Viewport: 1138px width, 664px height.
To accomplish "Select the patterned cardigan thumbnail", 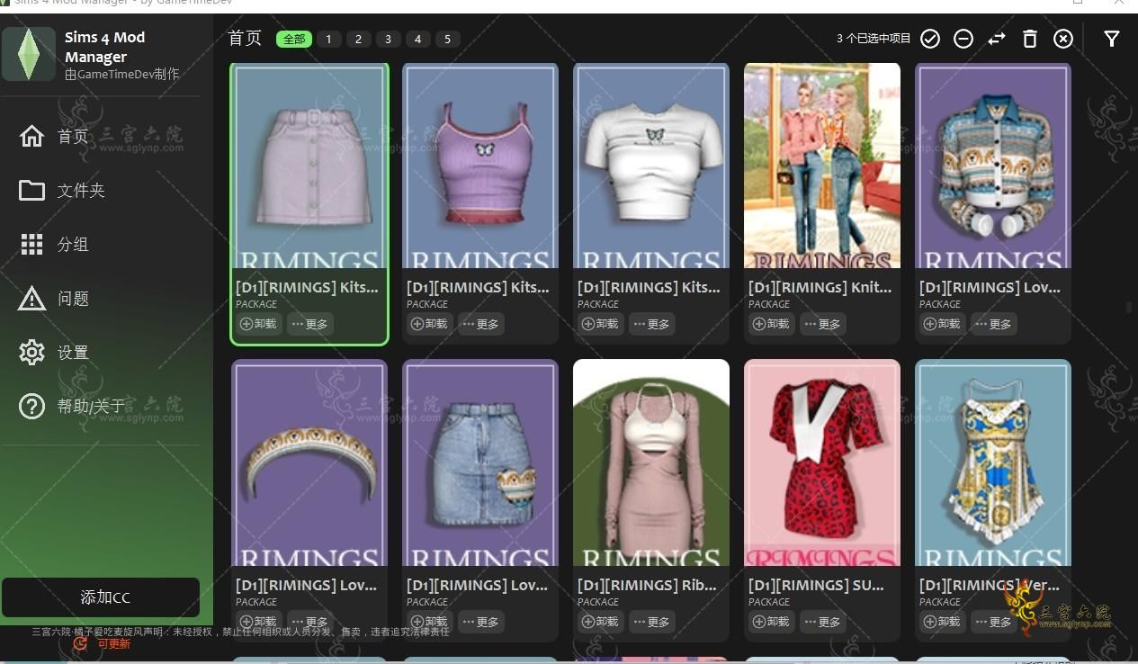I will tap(993, 166).
